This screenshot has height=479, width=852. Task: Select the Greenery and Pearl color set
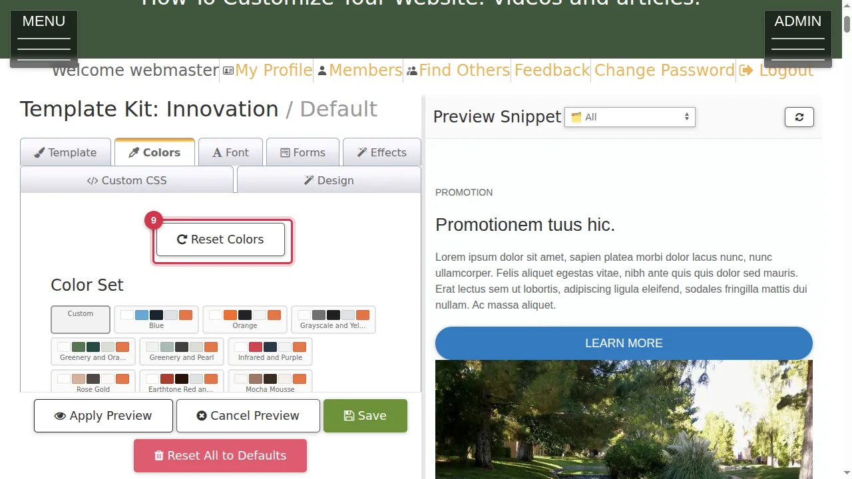pyautogui.click(x=182, y=351)
